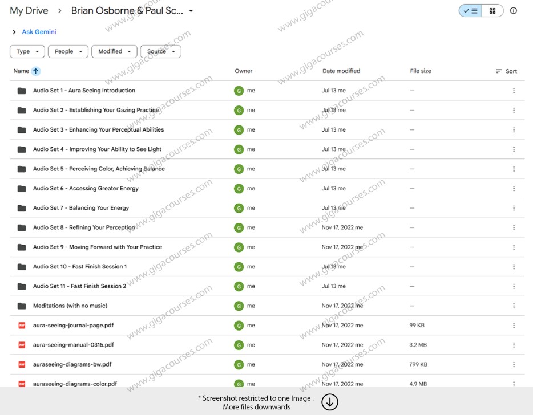The height and width of the screenshot is (415, 533).
Task: Open more actions for Meditations folder
Action: 514,306
